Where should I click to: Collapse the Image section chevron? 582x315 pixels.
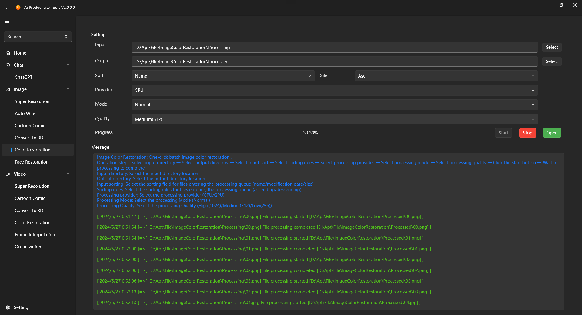(68, 89)
